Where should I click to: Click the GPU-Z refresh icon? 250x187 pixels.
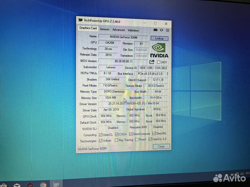pyautogui.click(x=161, y=30)
